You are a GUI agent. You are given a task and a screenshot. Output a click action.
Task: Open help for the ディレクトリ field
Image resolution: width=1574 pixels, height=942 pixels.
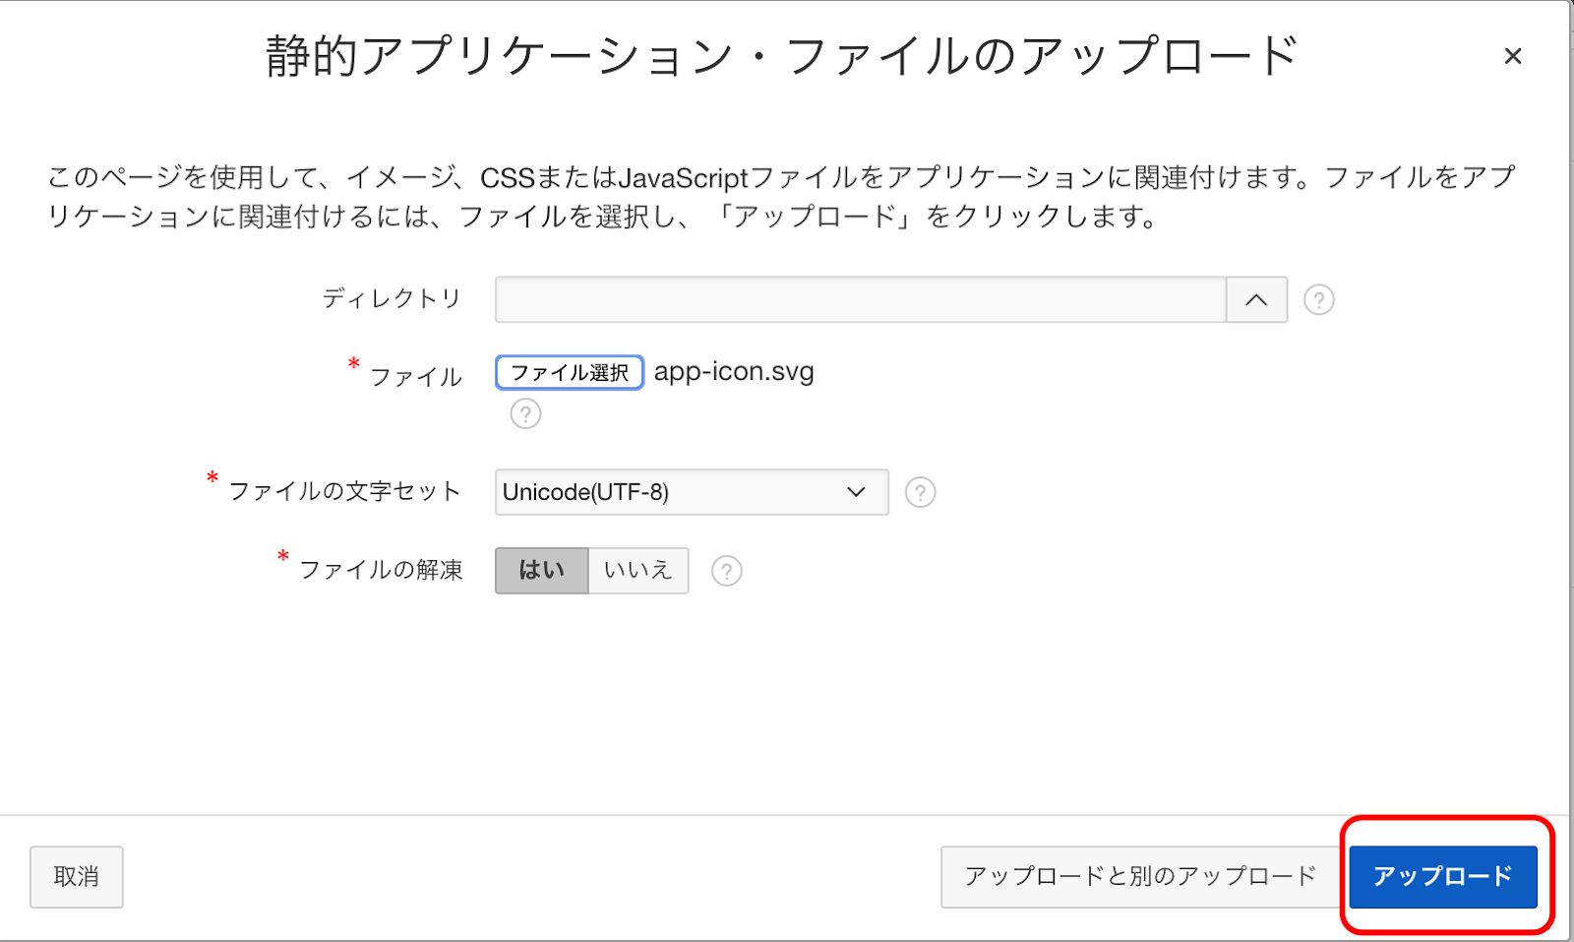pos(1318,299)
